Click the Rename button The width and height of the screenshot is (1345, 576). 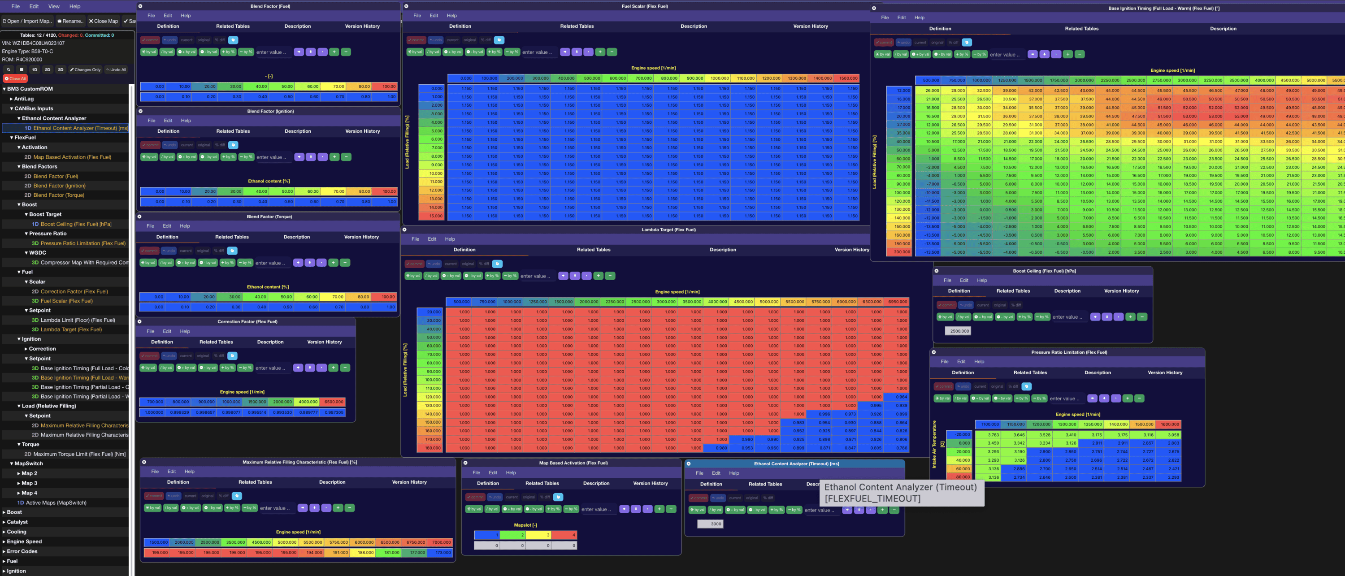70,22
